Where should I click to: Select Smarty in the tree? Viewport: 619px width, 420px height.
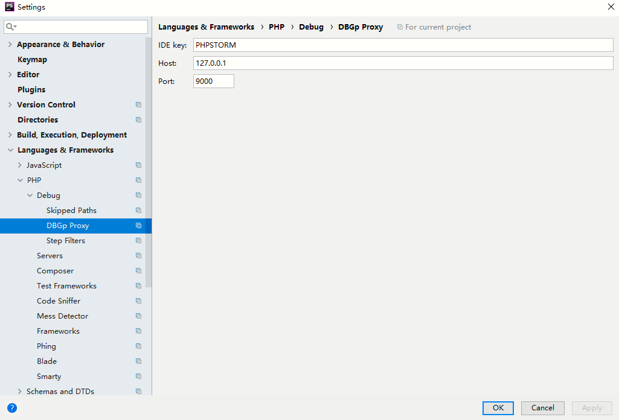tap(49, 377)
